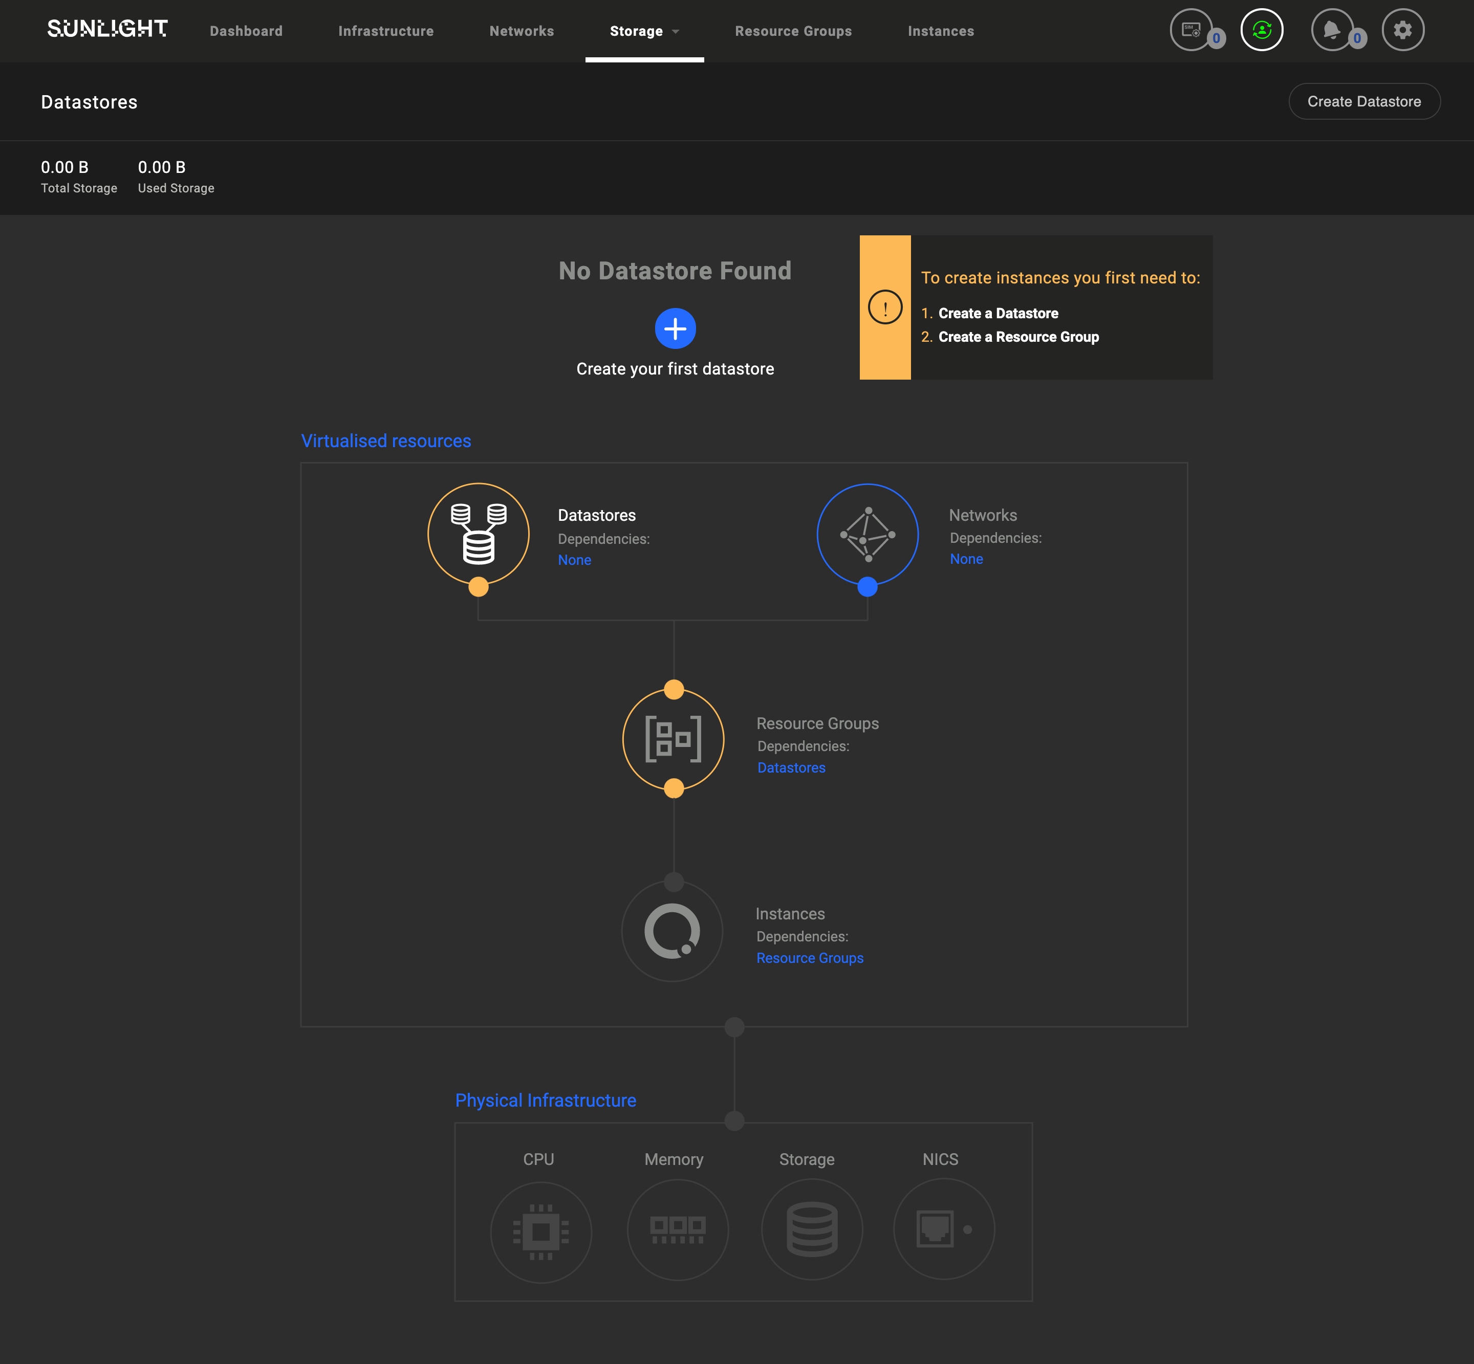Select the Instances diagram icon
The width and height of the screenshot is (1474, 1364).
click(x=672, y=930)
